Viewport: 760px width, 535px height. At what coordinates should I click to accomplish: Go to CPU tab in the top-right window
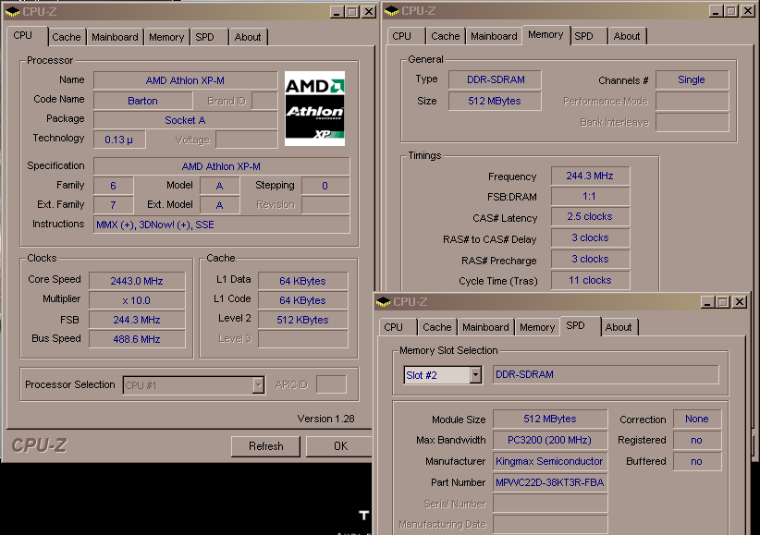coord(401,36)
